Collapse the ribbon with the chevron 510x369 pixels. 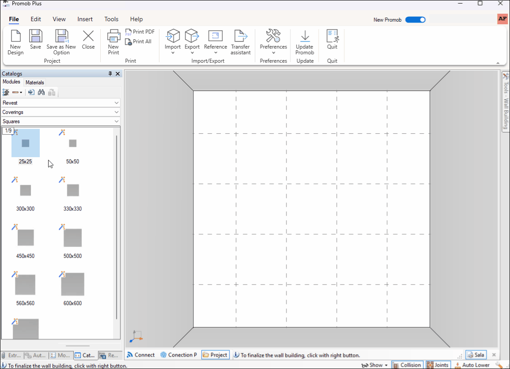pos(498,63)
